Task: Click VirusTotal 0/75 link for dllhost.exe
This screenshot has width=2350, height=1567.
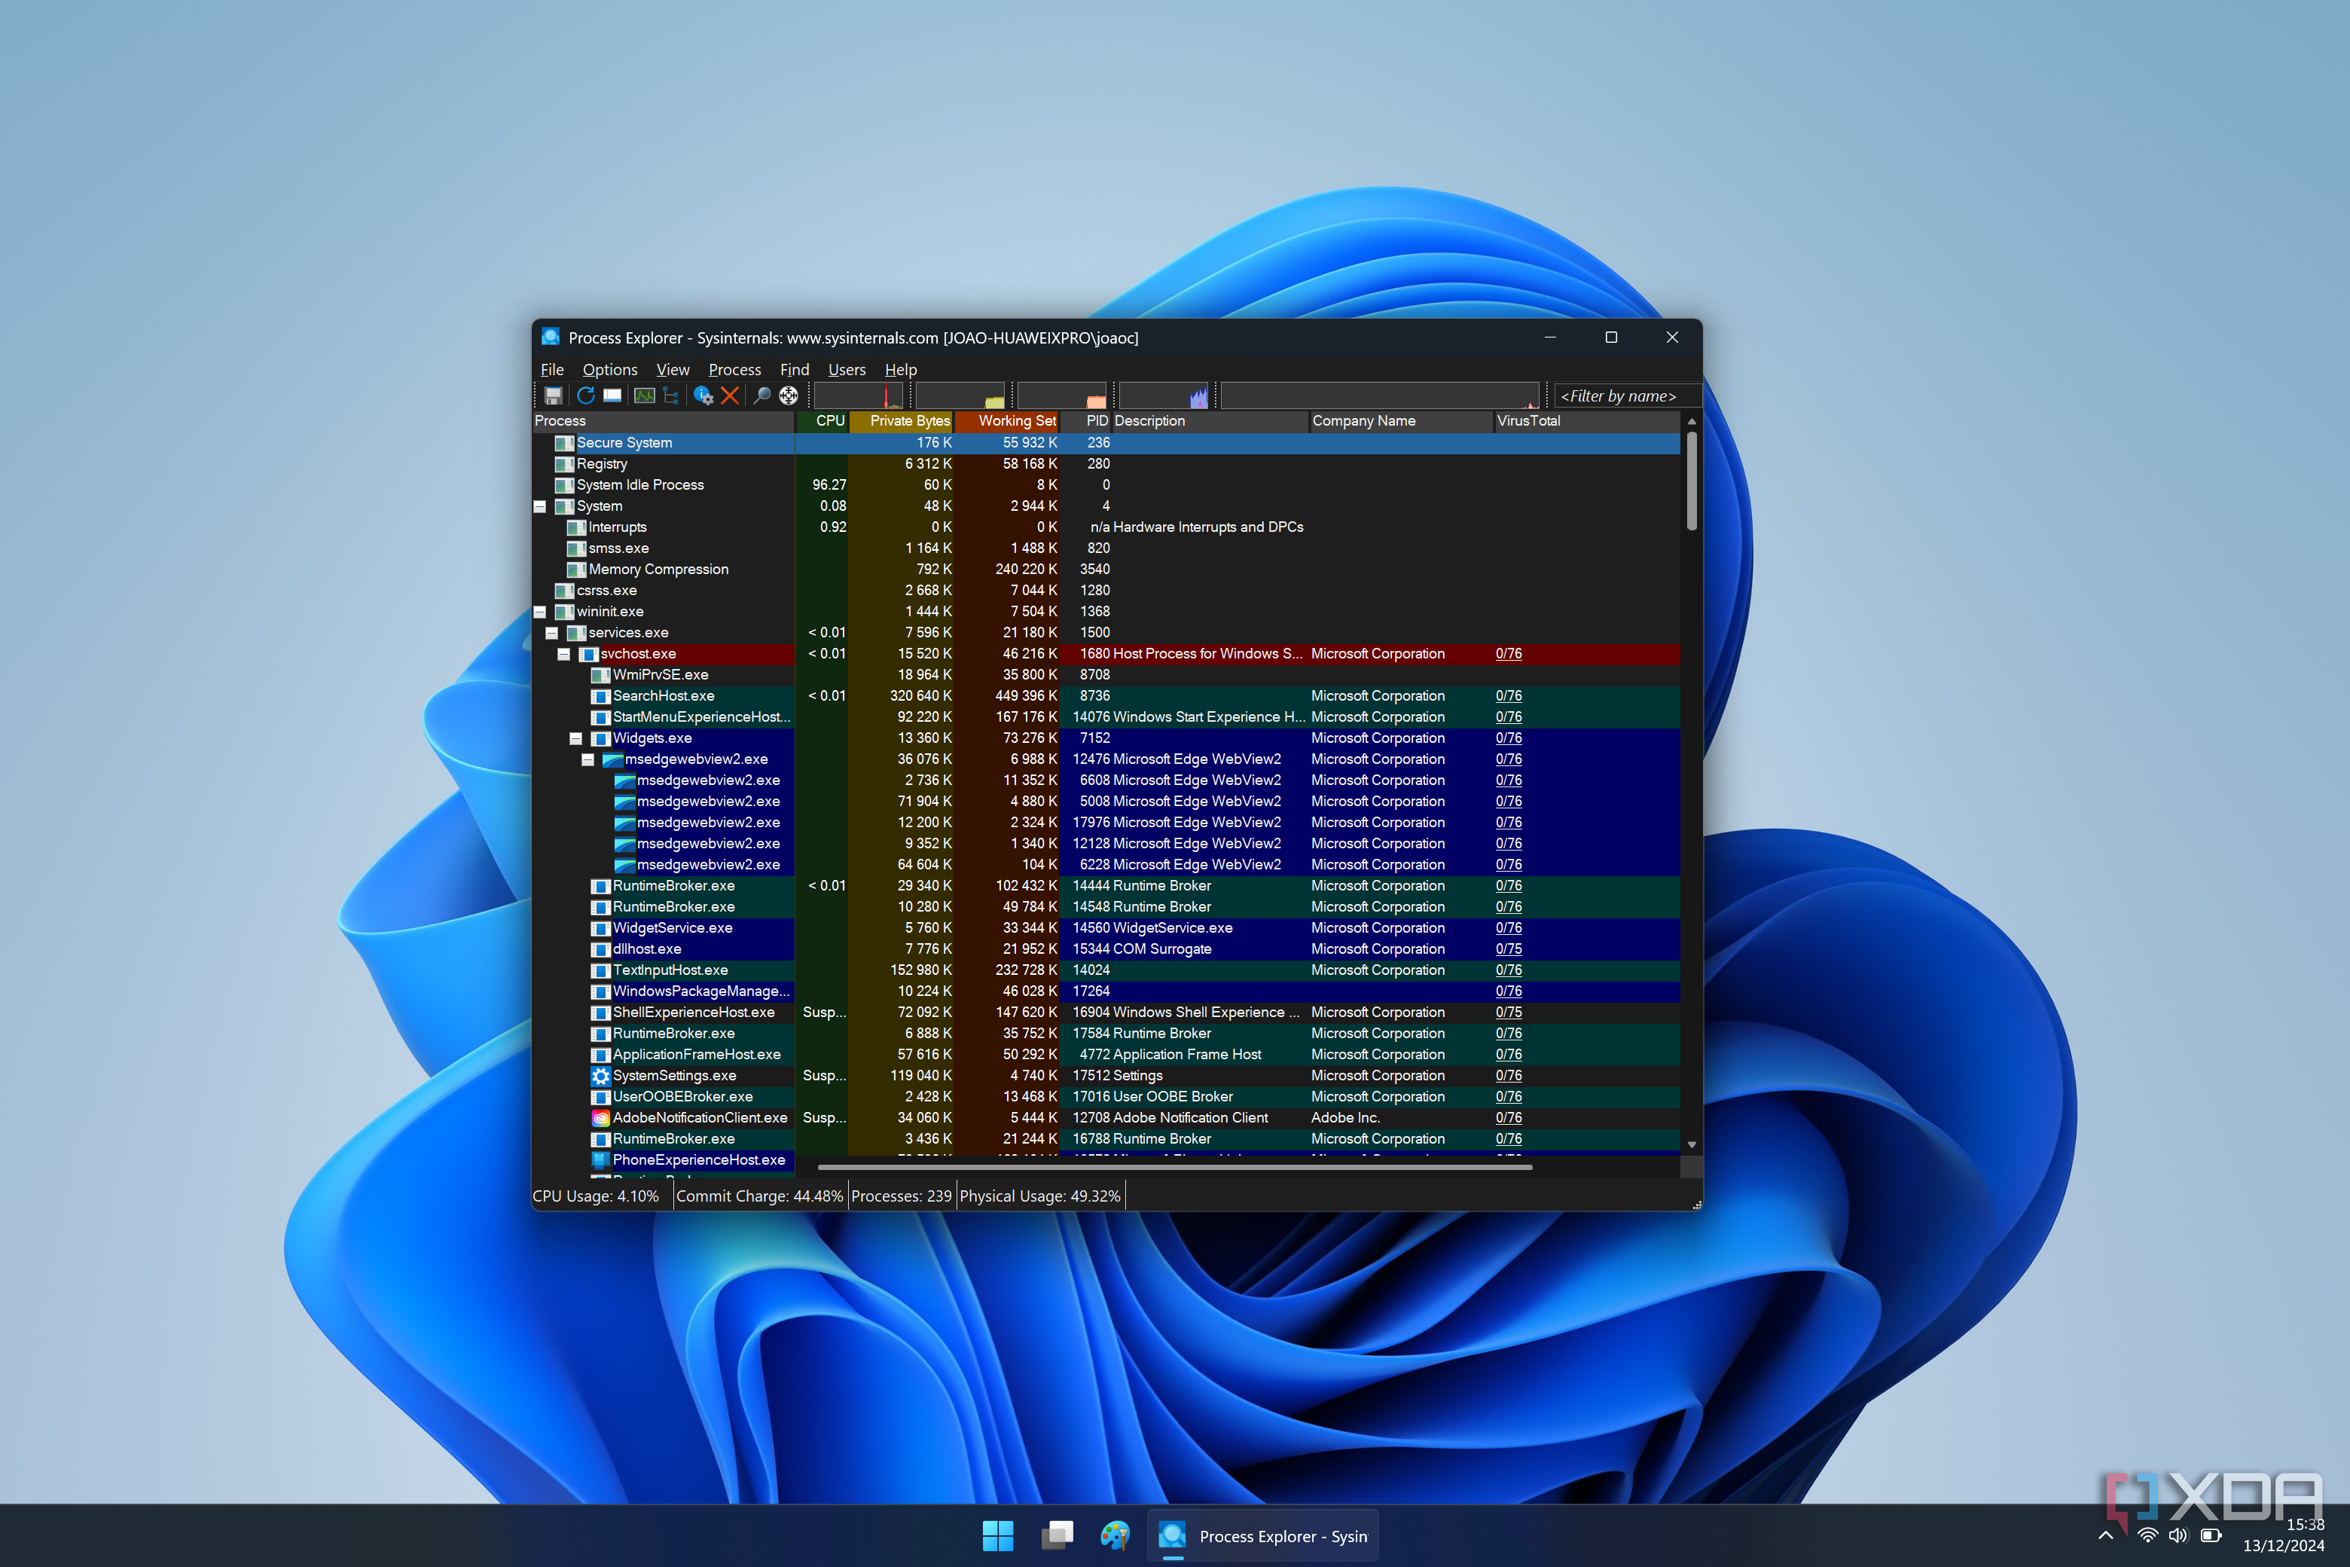Action: pos(1509,949)
